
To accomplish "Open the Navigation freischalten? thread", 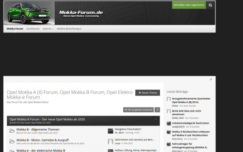I will click(128, 129).
